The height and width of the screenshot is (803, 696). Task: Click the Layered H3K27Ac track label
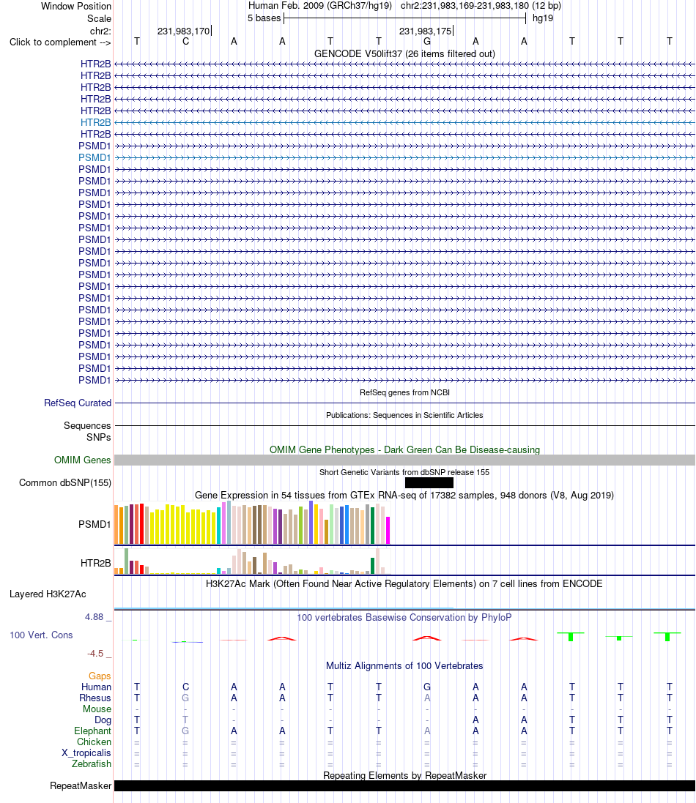coord(48,594)
